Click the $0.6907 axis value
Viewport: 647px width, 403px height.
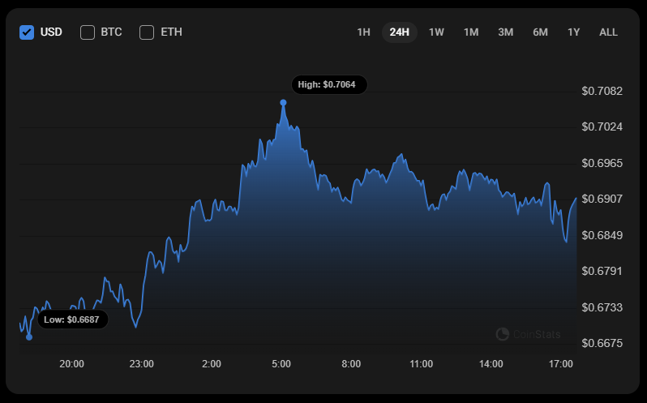[602, 199]
